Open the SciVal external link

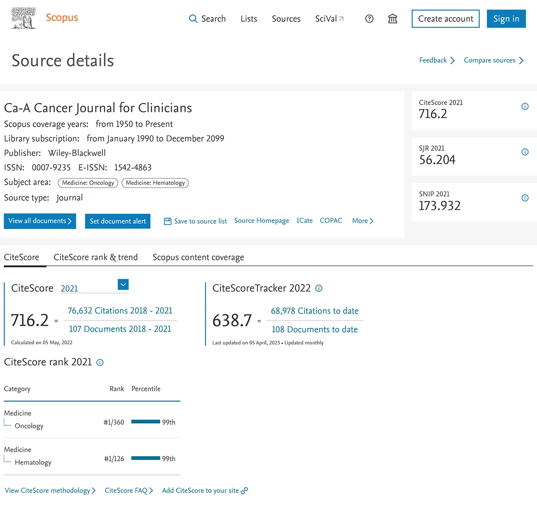click(x=329, y=19)
